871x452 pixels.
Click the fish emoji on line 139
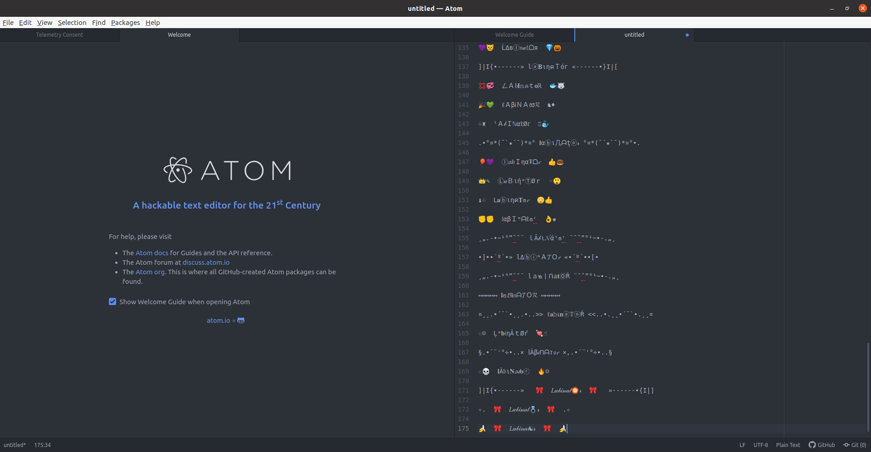[553, 86]
